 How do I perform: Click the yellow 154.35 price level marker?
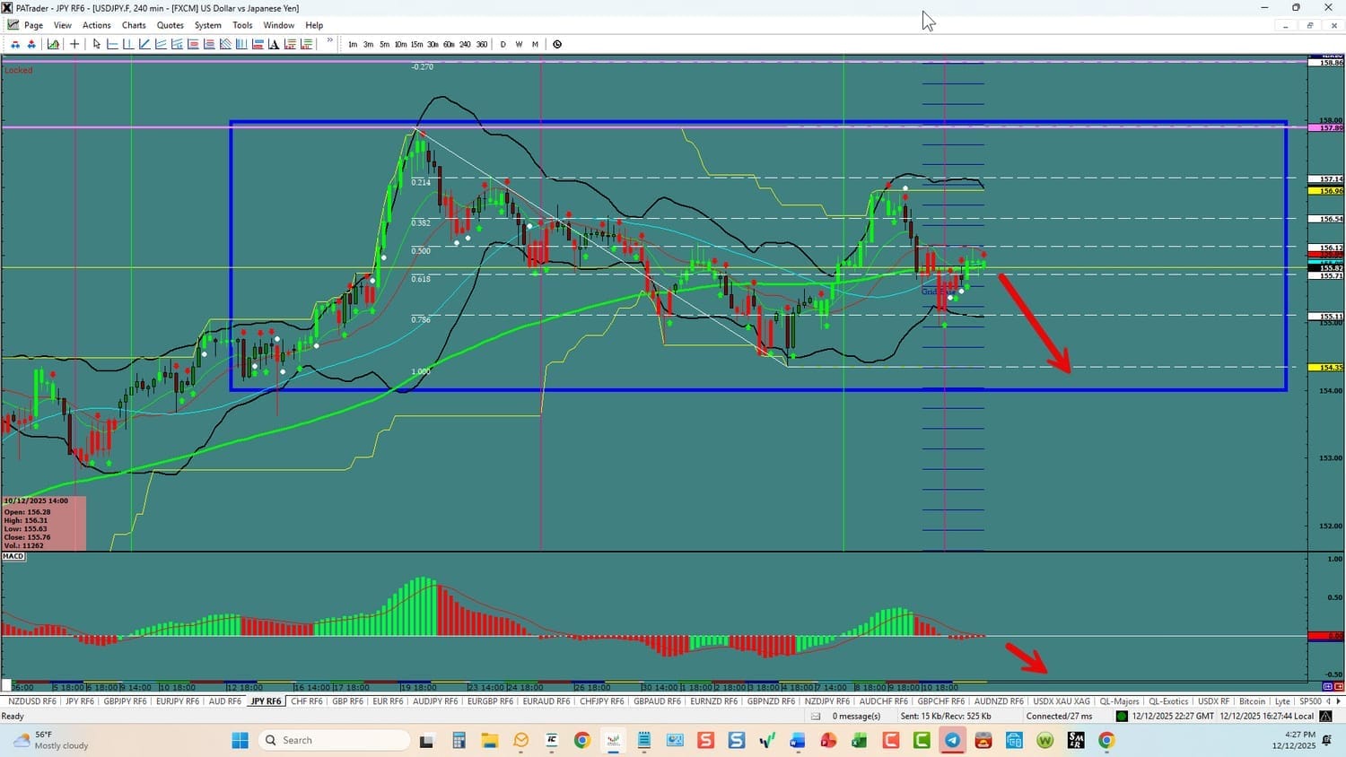tap(1330, 368)
